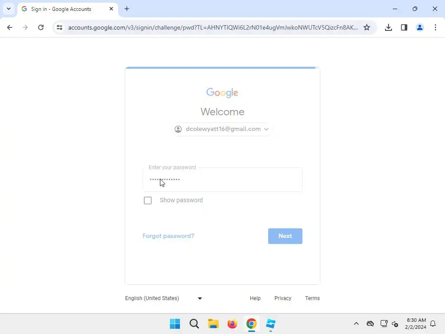This screenshot has height=334, width=445.
Task: Open Chrome profile avatar
Action: [x=420, y=27]
